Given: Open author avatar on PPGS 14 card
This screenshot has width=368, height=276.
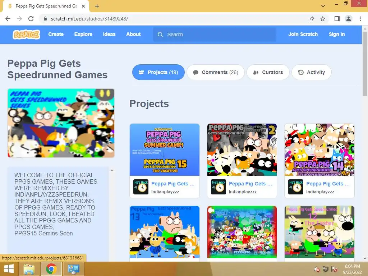Looking at the screenshot, I should click(296, 187).
